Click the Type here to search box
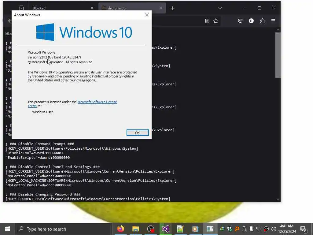This screenshot has width=313, height=235. 64,229
